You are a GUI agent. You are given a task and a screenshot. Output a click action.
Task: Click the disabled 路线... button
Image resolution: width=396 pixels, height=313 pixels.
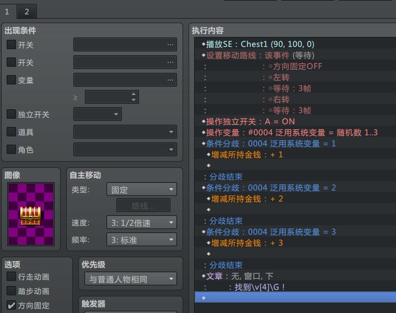[143, 205]
